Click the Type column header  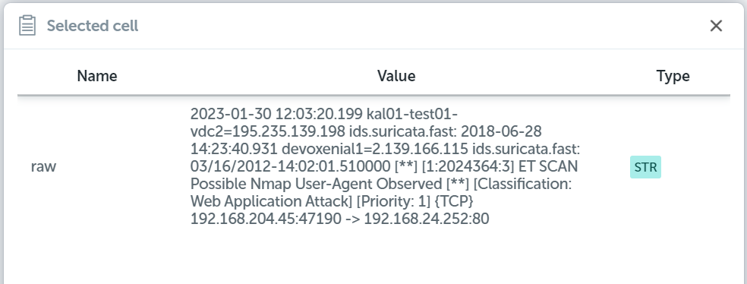coord(673,76)
